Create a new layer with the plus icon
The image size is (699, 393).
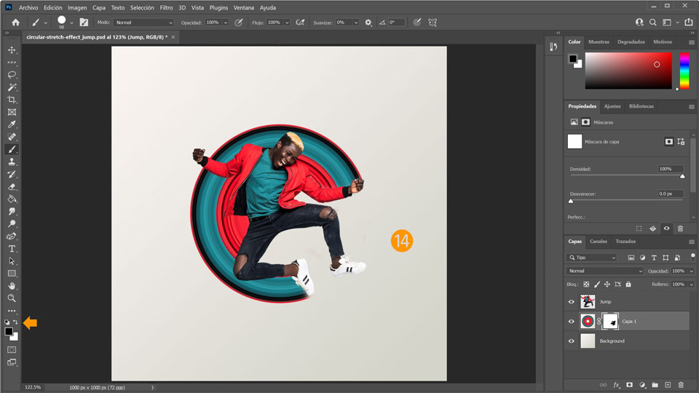[668, 384]
